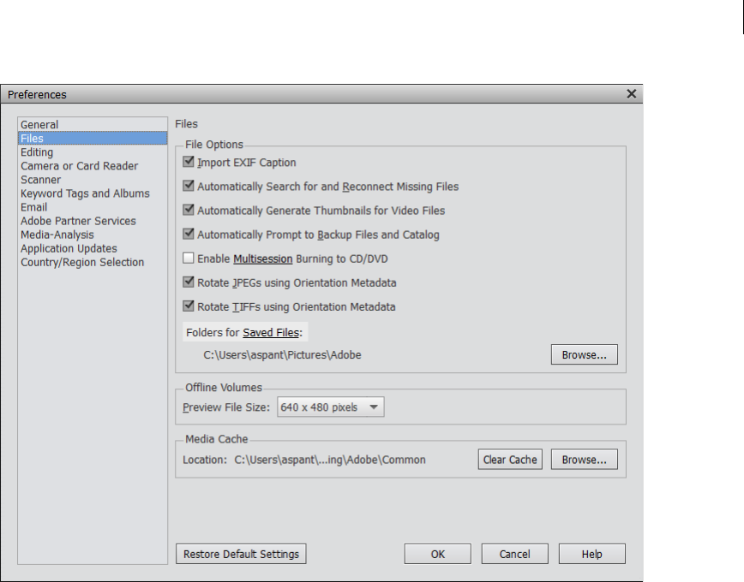
Task: Click the media cache path C:\Users\aspant\...ing\Adobe\Common
Action: coord(330,460)
